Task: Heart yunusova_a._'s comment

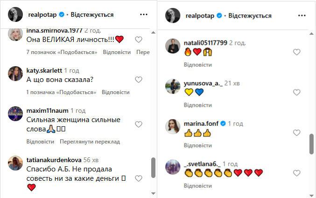Action: tap(296, 92)
